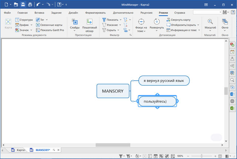Switch to the Рецензия ribbon tab
Viewport: 237px width, 159px height.
[146, 13]
